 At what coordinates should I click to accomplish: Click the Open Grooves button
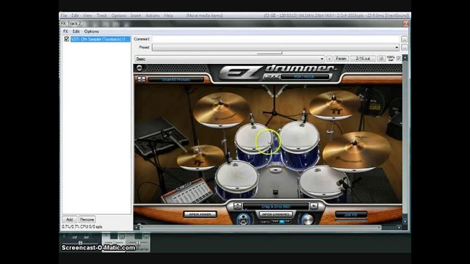276,214
